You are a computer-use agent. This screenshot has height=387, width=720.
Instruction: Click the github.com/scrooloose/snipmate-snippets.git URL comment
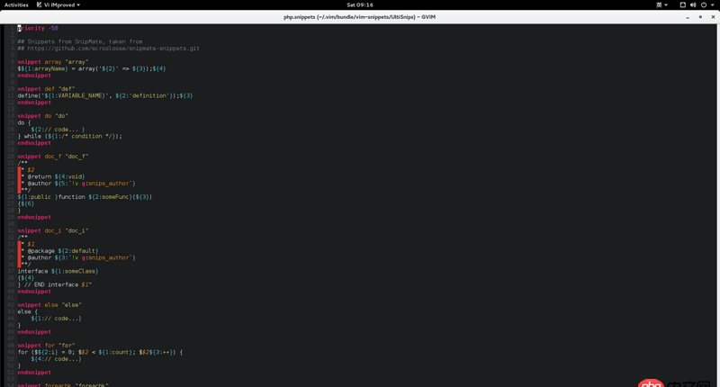[108, 49]
